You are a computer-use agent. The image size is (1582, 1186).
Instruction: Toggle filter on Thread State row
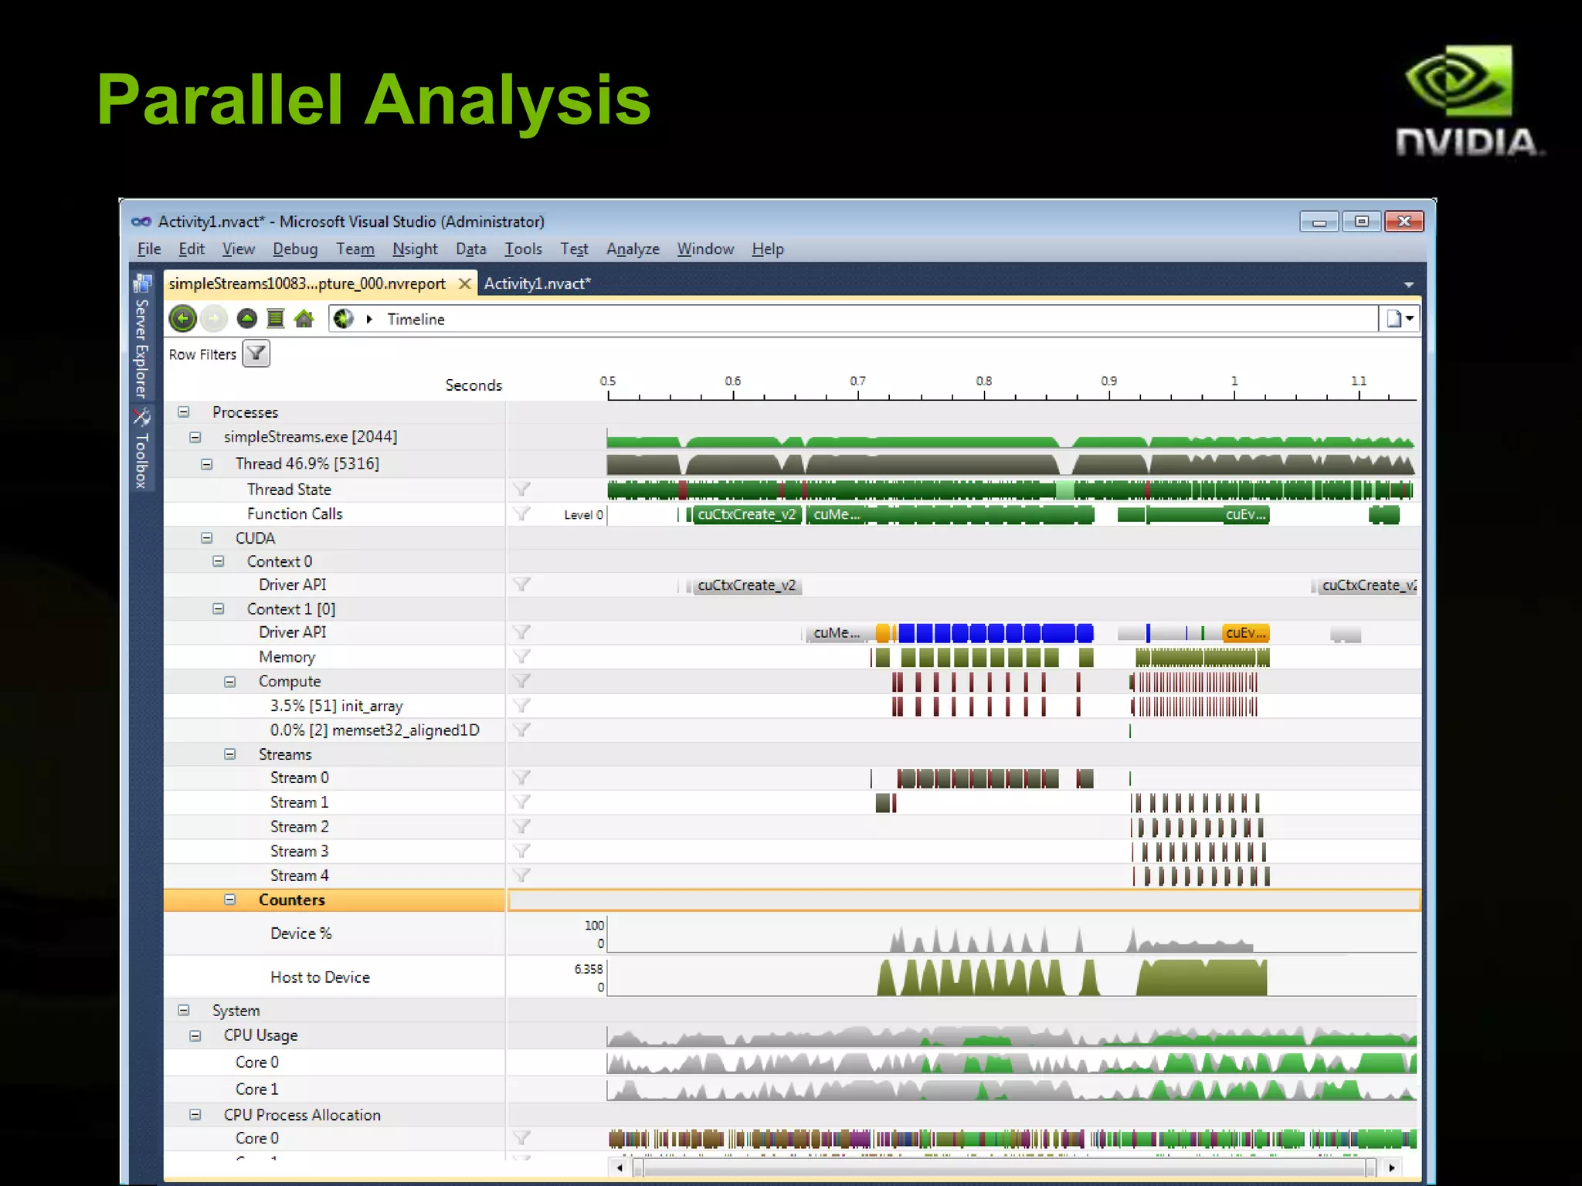522,489
